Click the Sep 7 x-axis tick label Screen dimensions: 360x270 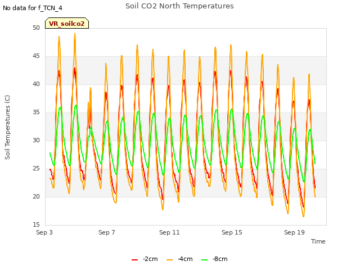pos(107,232)
